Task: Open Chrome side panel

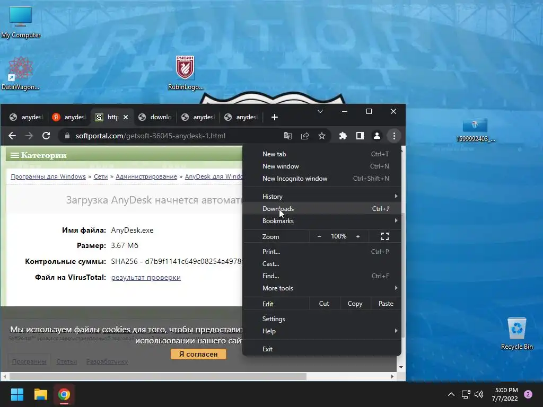Action: (360, 136)
